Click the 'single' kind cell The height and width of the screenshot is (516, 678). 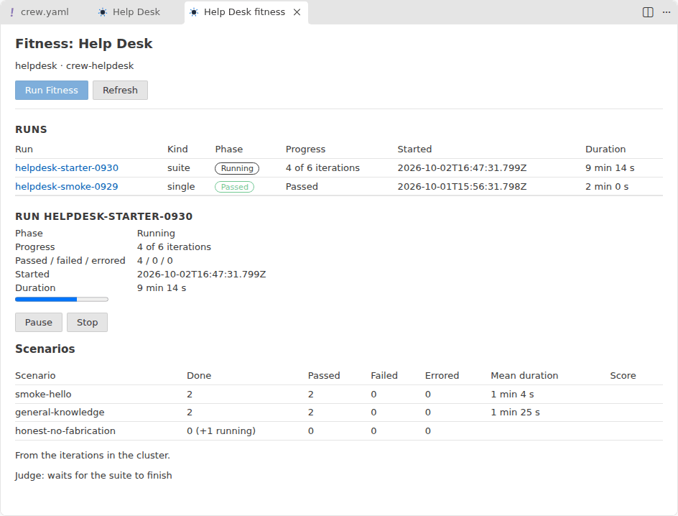(x=181, y=186)
